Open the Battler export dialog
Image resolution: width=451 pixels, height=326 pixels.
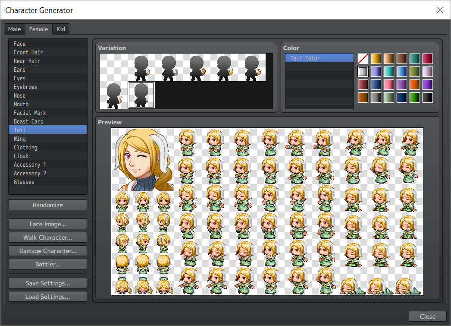(47, 264)
